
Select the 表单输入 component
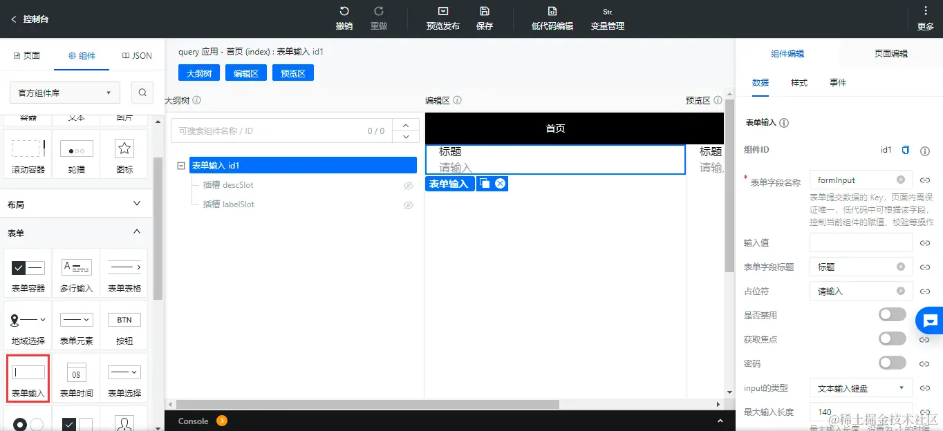coord(28,379)
